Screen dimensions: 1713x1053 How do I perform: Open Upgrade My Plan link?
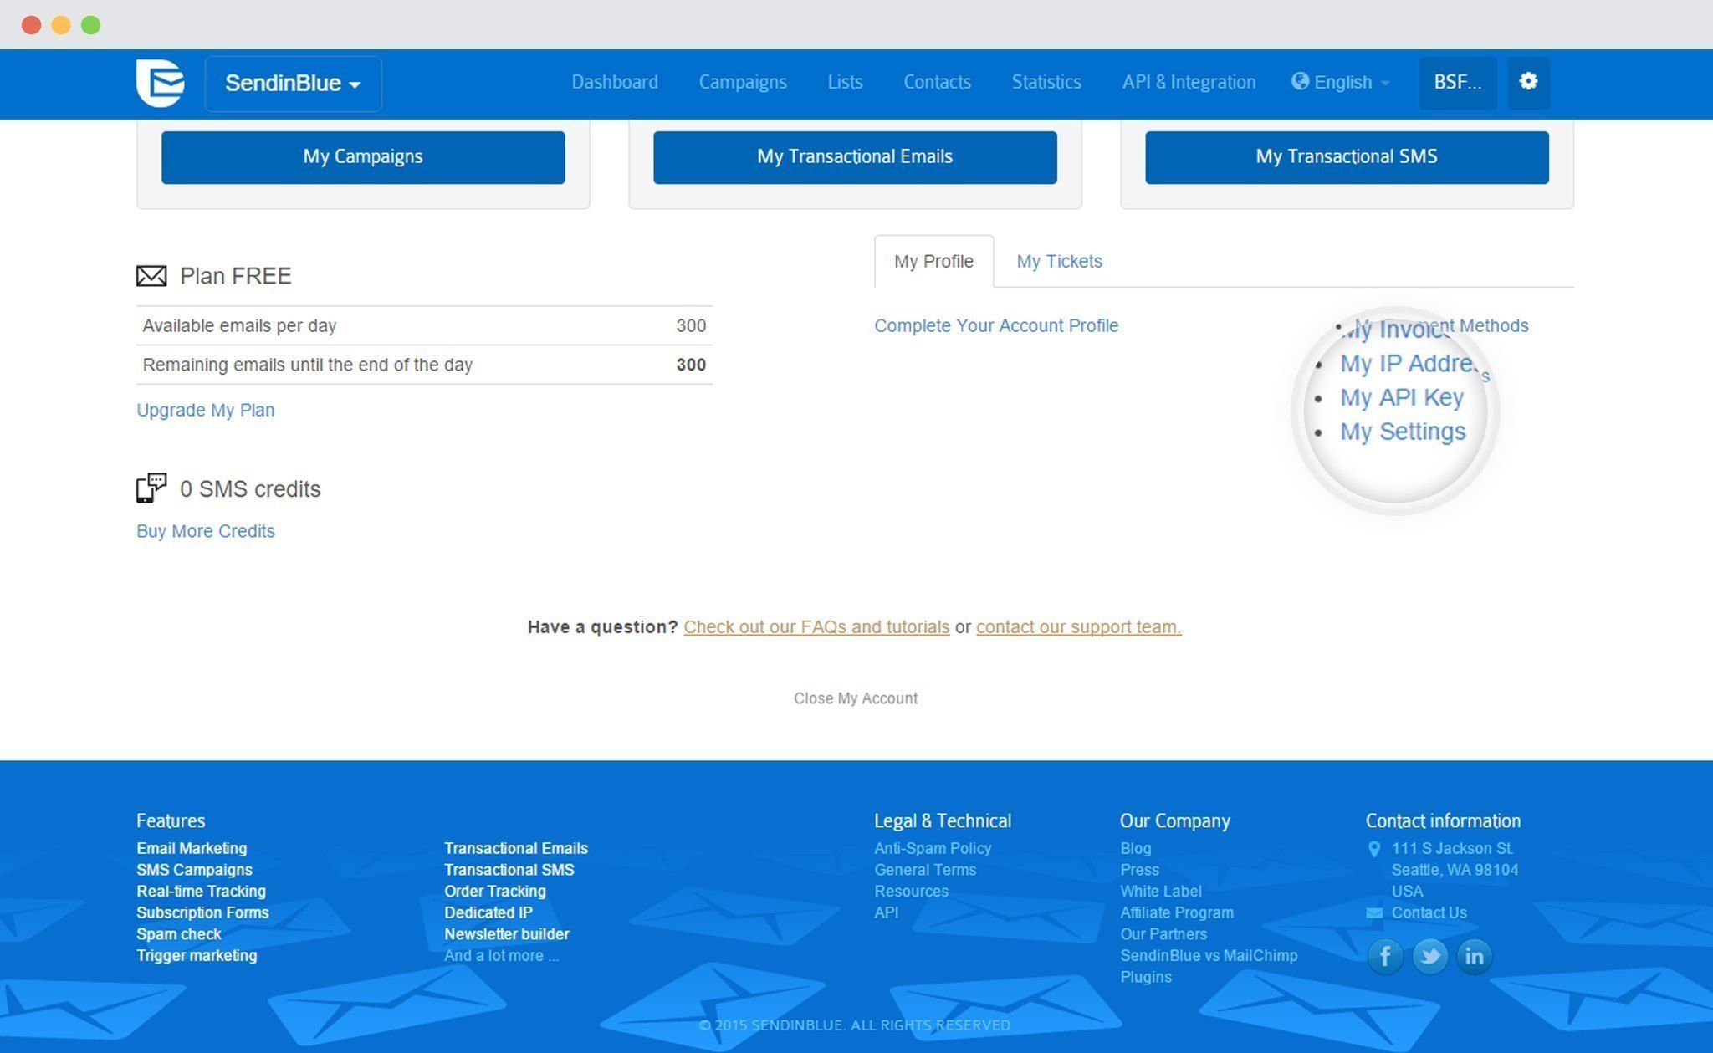206,410
